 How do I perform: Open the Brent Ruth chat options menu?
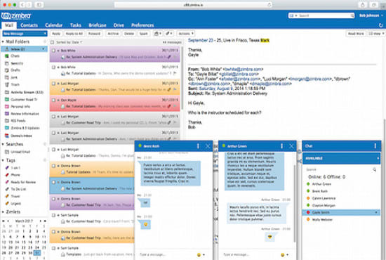click(x=198, y=146)
